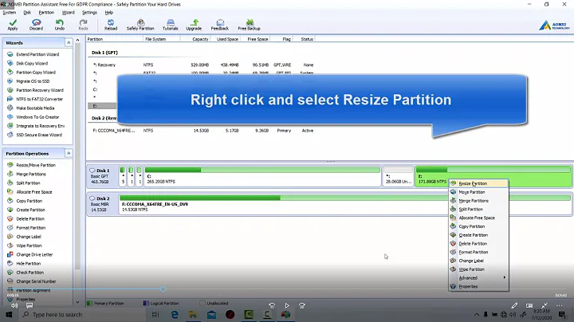Launch the Partition Copy Wizard
The width and height of the screenshot is (574, 322).
(x=31, y=72)
